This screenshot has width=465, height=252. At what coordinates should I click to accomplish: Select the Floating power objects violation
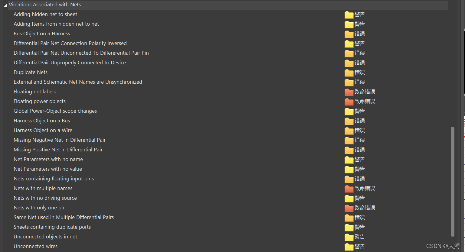click(x=40, y=101)
